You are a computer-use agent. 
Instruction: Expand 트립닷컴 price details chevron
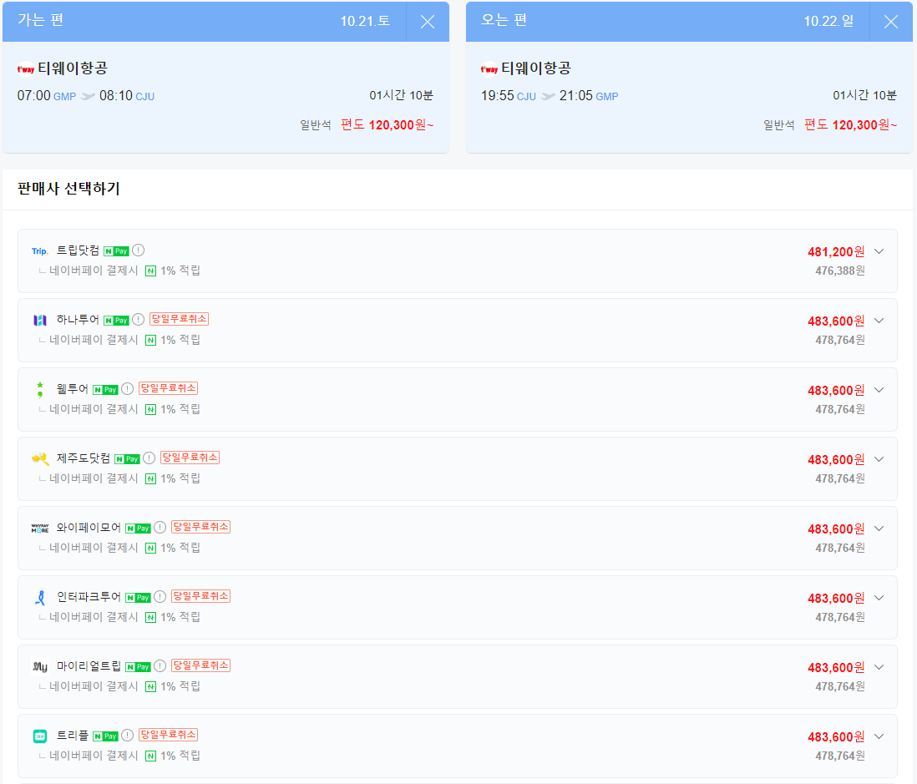879,251
